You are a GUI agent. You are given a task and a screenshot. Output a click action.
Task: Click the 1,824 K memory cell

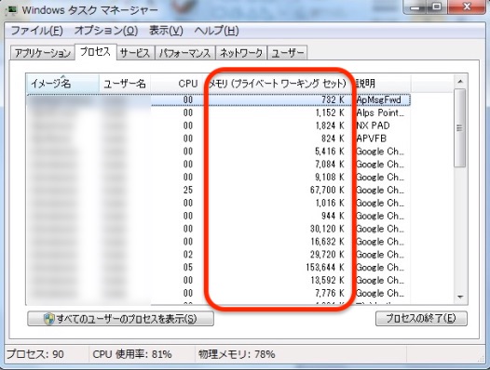click(x=330, y=126)
